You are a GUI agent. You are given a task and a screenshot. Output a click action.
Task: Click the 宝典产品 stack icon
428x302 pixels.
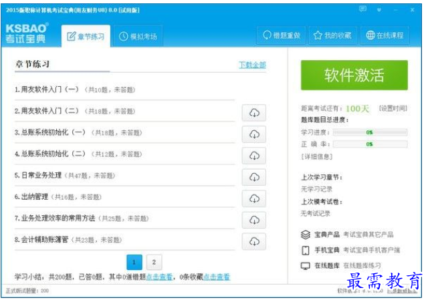[306, 235]
